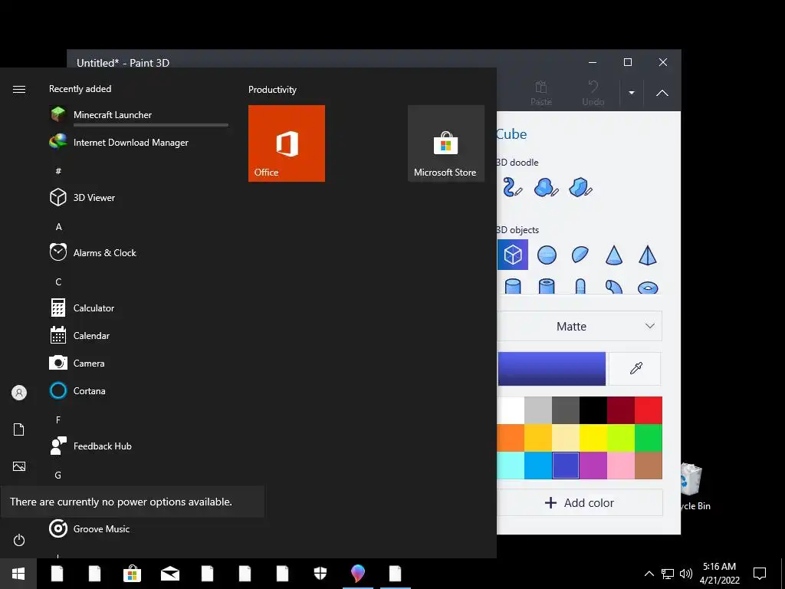Choose the brown color swatch
This screenshot has width=785, height=589.
click(x=649, y=466)
